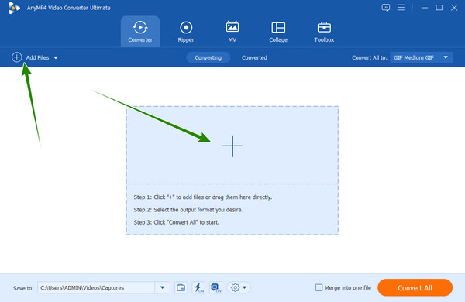465x302 pixels.
Task: Click the Save to path field
Action: tap(96, 287)
